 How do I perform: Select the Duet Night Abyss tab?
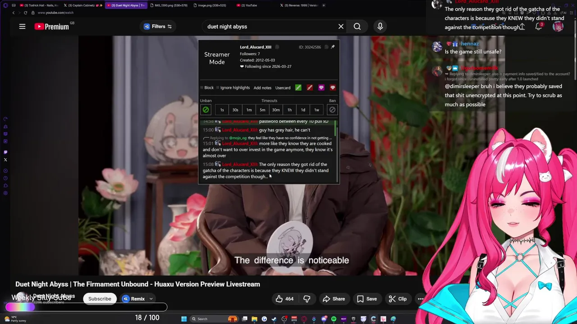[126, 5]
